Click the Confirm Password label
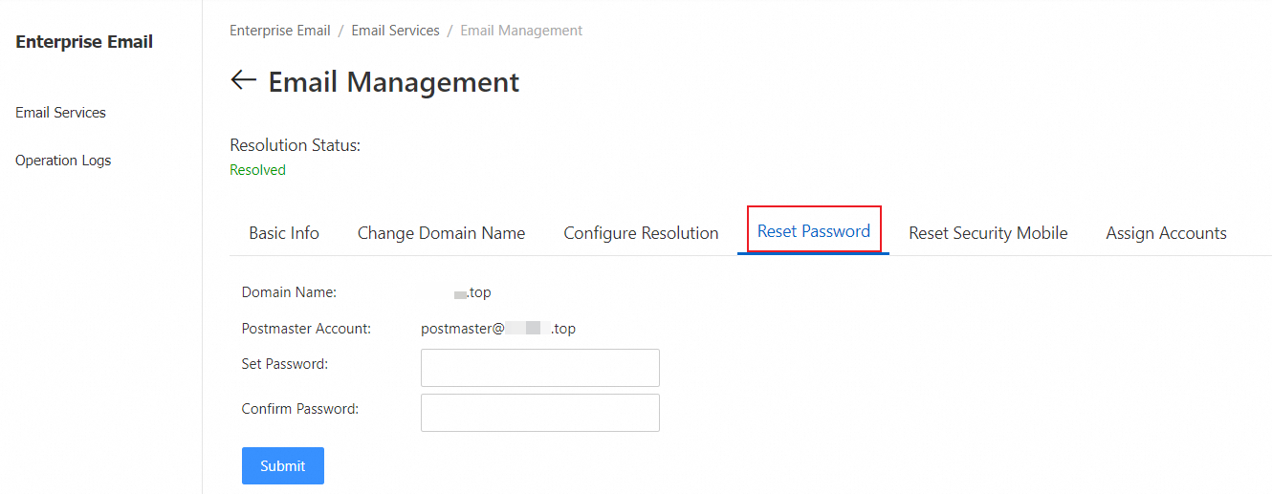The height and width of the screenshot is (494, 1272). [300, 408]
